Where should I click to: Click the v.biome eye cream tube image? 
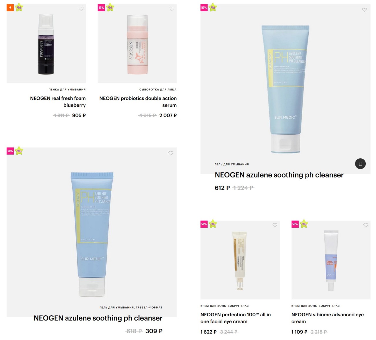331,260
